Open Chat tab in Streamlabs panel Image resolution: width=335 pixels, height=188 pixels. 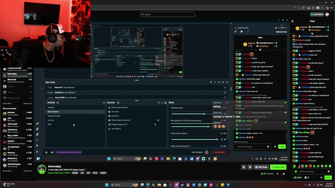pos(260,38)
